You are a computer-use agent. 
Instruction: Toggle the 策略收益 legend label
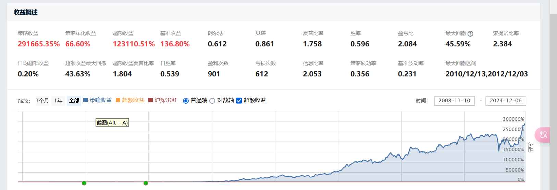(101, 100)
